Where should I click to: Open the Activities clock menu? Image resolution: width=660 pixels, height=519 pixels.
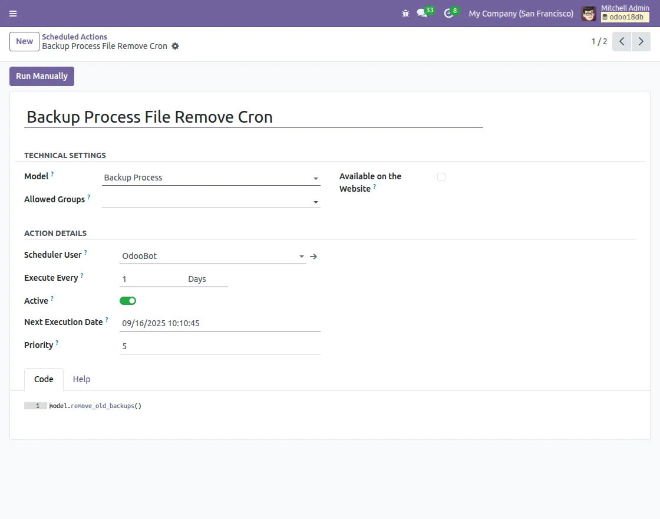[449, 13]
